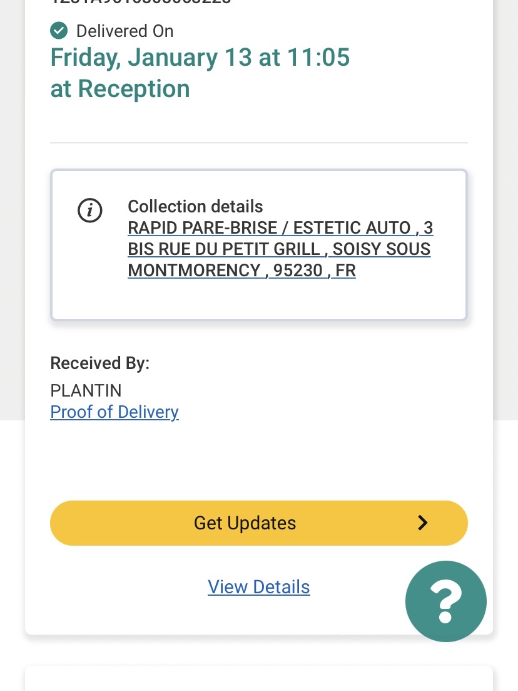Click the Friday, January 13 at 11:05 text
Image resolution: width=518 pixels, height=691 pixels.
[x=200, y=58]
